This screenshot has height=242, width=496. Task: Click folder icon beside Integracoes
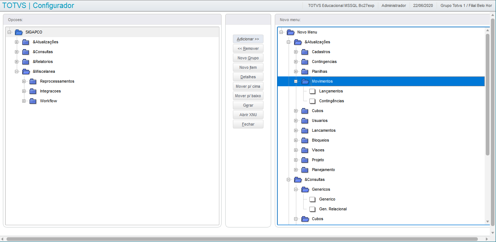click(x=33, y=91)
